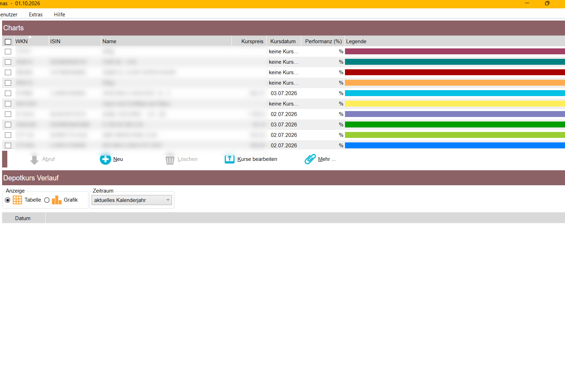
Task: Toggle the select-all checkbox in header
Action: [8, 42]
